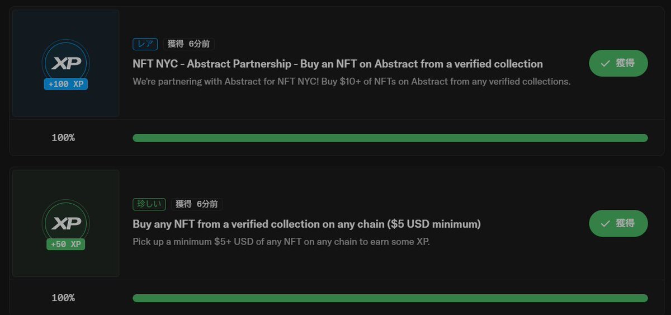This screenshot has width=671, height=315.
Task: Click the 100% label of the NFT NYC quest
Action: 63,138
